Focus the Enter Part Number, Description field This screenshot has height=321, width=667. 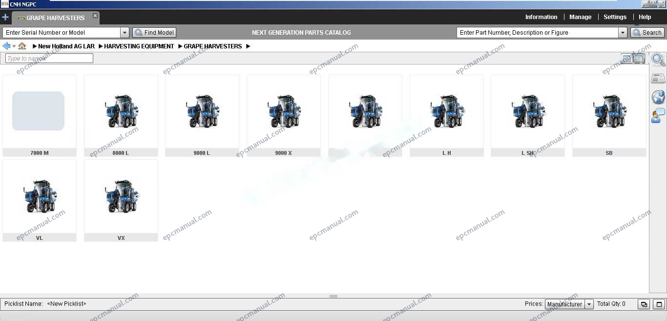click(538, 32)
